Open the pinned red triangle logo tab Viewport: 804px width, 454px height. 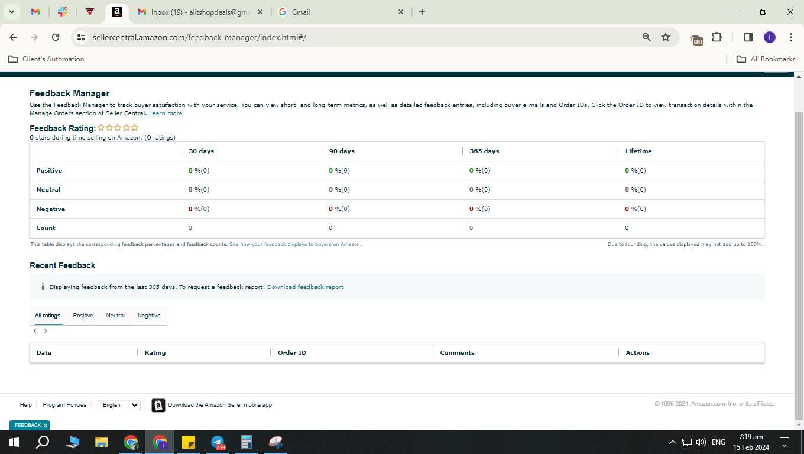90,12
